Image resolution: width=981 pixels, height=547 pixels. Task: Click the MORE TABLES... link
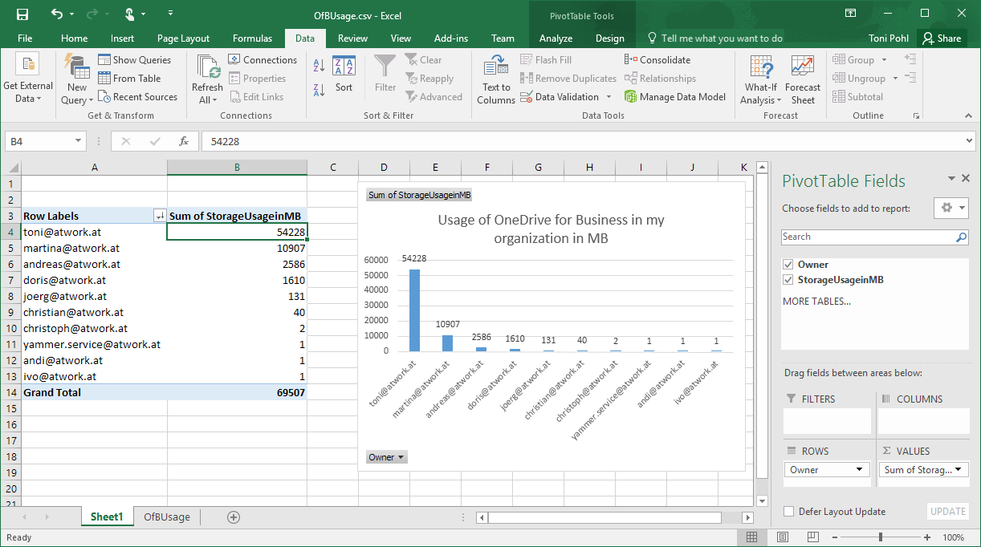tap(816, 302)
